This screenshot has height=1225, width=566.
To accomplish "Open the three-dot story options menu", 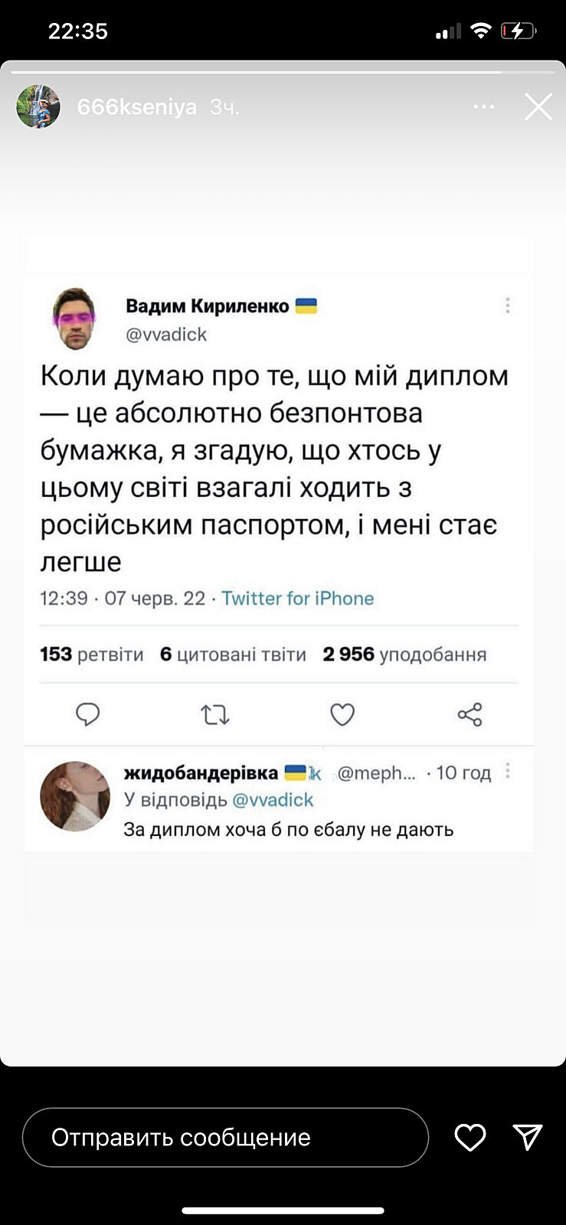I will pos(484,106).
